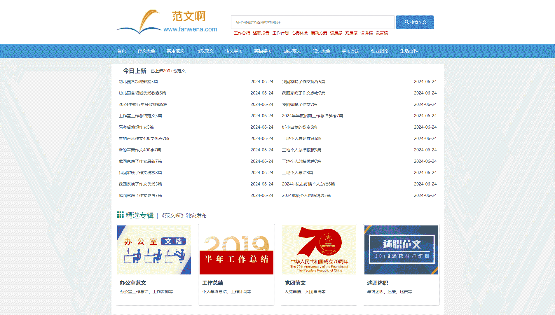Open the 发言稿 quick link
555x315 pixels.
382,33
